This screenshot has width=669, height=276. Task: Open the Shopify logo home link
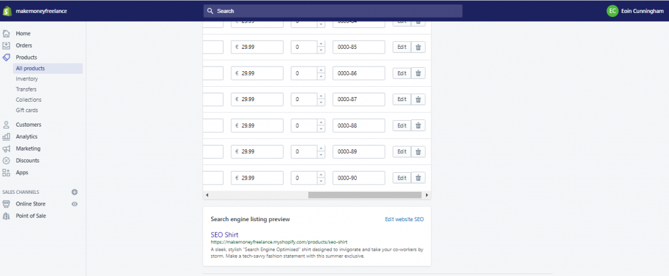[7, 11]
